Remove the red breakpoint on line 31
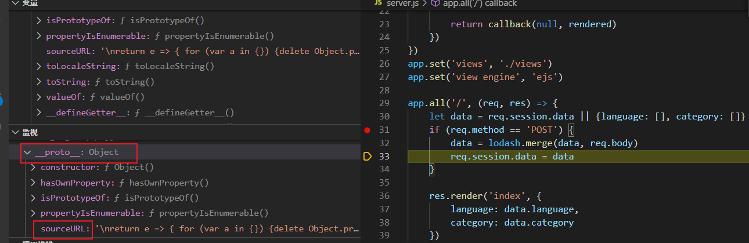 pos(366,129)
